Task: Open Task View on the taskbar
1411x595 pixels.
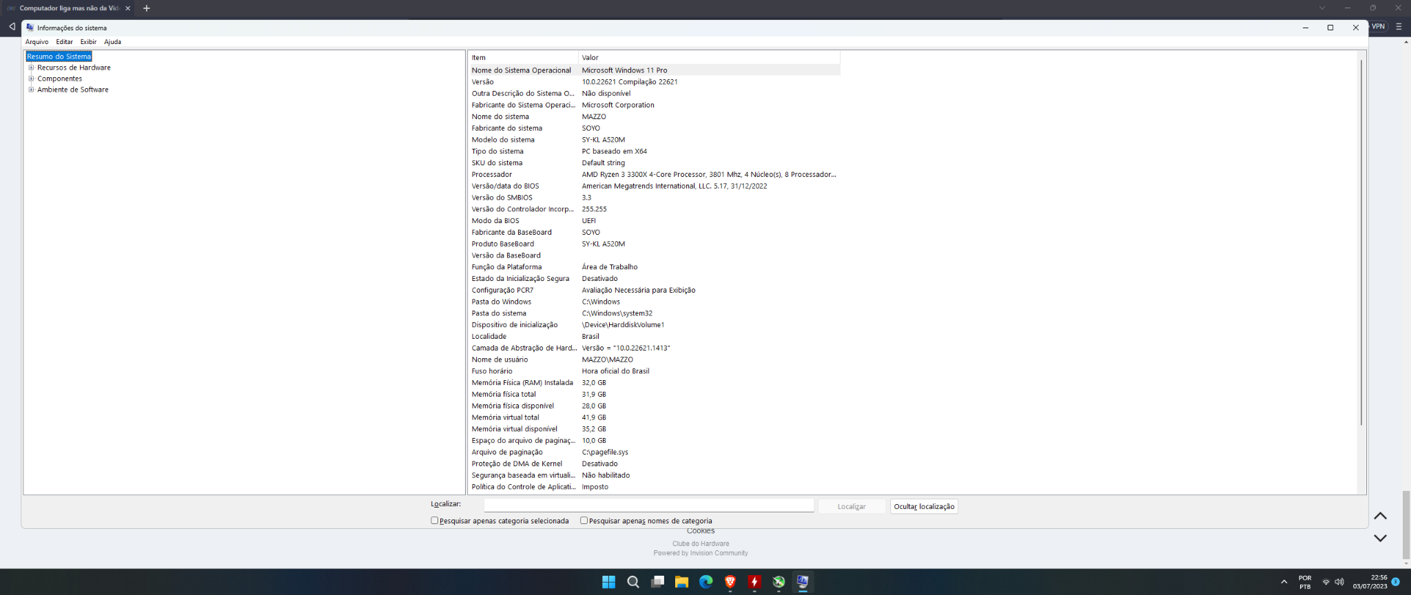Action: (x=657, y=582)
